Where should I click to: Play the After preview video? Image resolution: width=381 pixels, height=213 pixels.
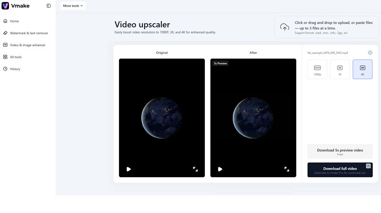point(220,169)
